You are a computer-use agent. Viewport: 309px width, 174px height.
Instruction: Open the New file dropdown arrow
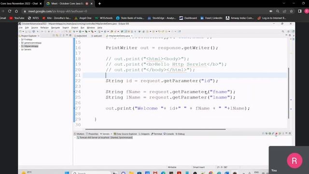pos(23,31)
